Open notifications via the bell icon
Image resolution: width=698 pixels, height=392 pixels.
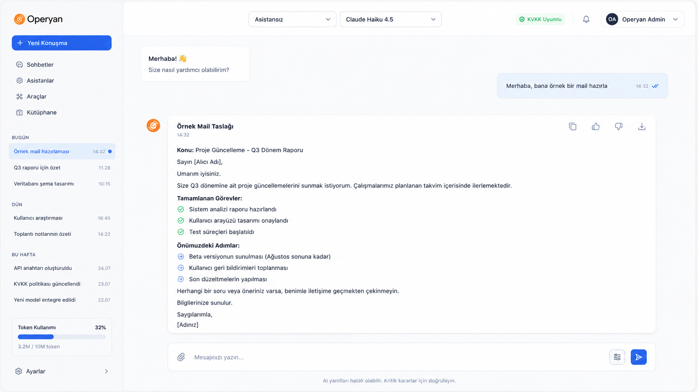586,19
